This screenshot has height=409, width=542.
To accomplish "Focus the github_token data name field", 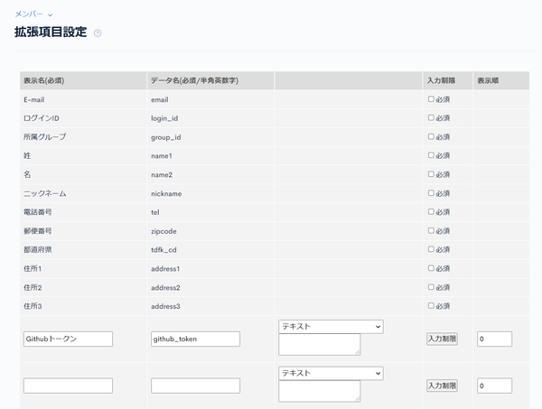I will [195, 339].
